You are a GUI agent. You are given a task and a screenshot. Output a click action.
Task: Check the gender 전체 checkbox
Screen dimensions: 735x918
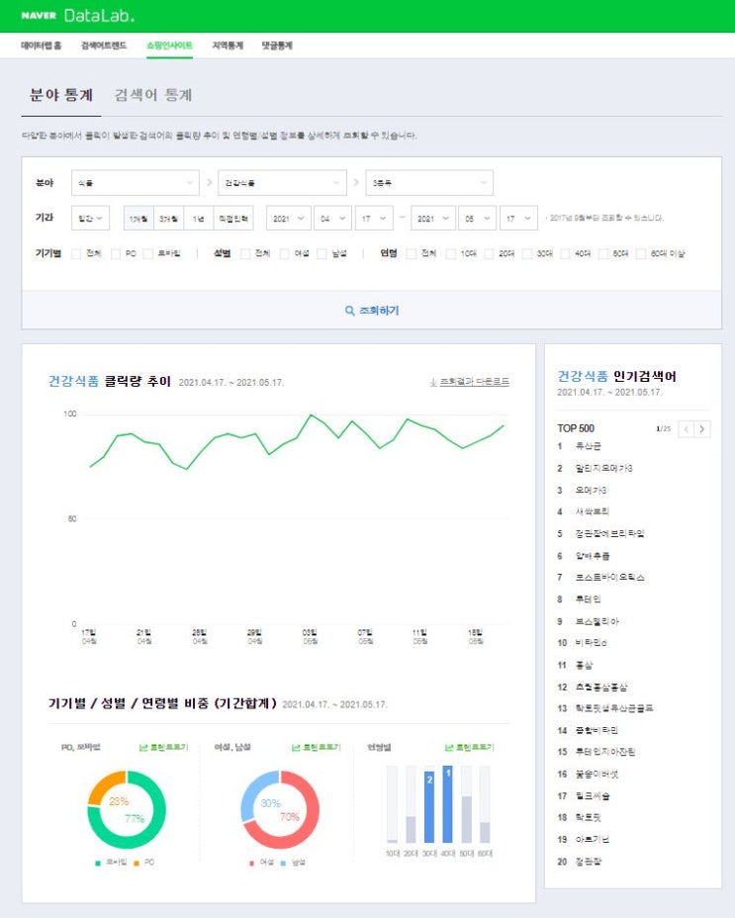pyautogui.click(x=245, y=253)
